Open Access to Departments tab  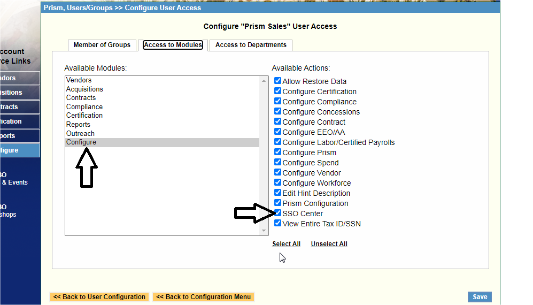tap(251, 45)
